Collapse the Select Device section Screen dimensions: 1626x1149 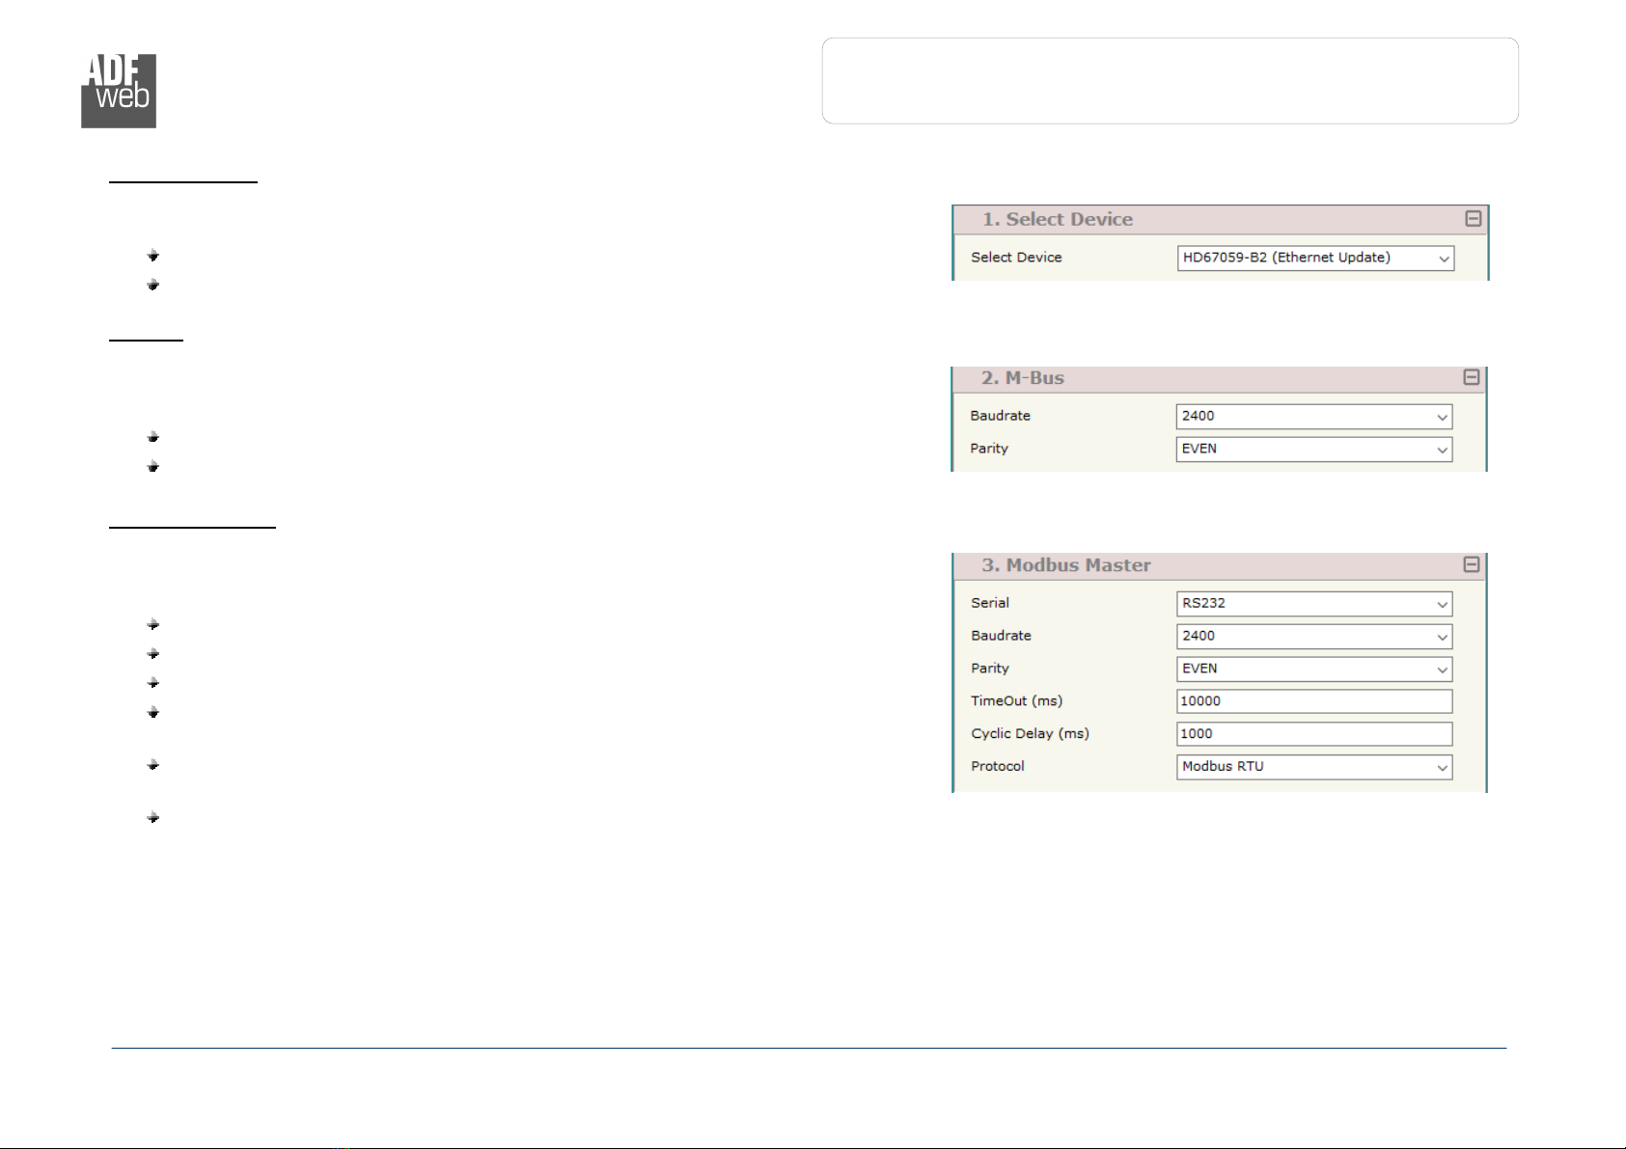(x=1473, y=219)
